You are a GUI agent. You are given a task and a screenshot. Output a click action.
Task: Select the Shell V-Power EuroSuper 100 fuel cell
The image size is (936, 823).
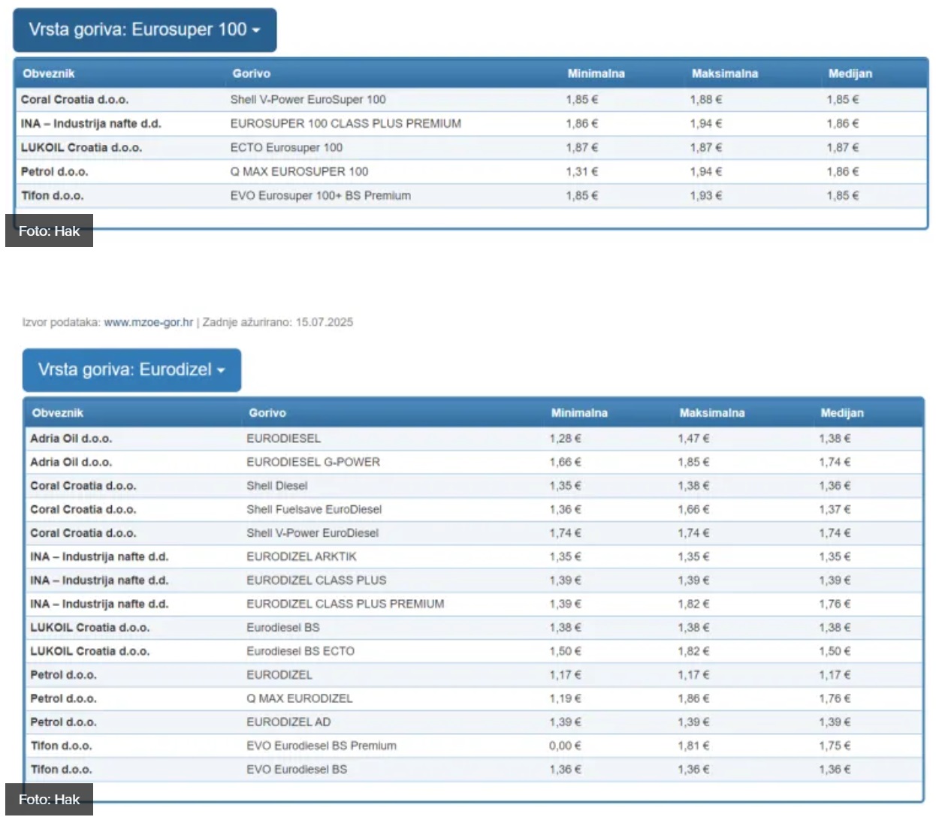pos(308,99)
